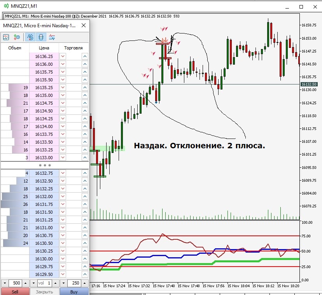
Task: Toggle the compact DOM view icon
Action: click(41, 37)
